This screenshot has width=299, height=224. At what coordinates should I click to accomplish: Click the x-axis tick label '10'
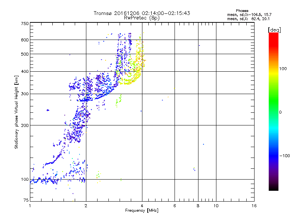(x=216, y=206)
